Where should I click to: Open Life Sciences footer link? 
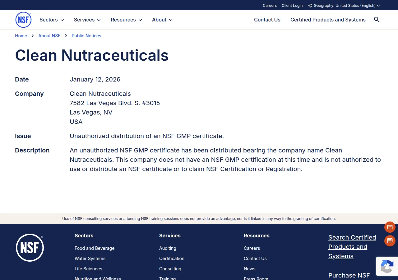88,269
